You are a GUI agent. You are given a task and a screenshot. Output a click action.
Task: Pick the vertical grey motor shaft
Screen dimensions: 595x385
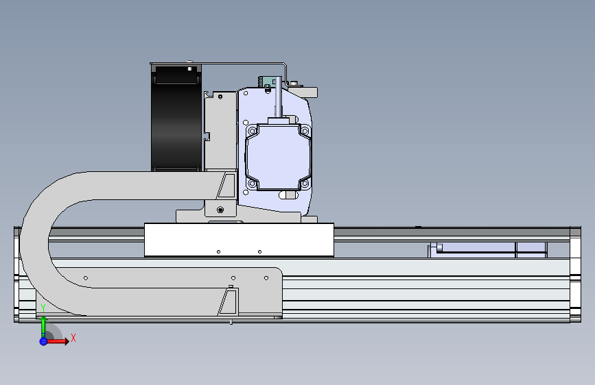pos(278,97)
